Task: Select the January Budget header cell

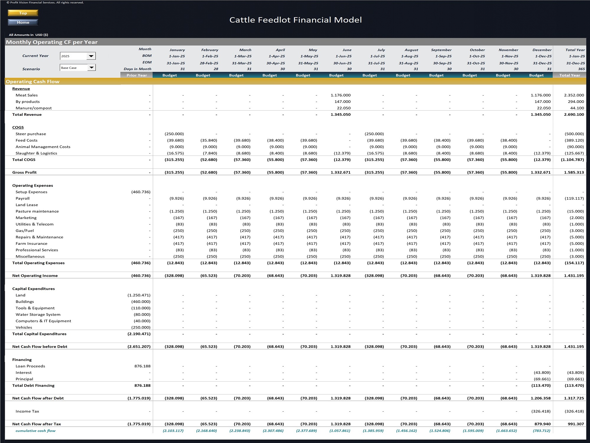Action: pyautogui.click(x=170, y=75)
